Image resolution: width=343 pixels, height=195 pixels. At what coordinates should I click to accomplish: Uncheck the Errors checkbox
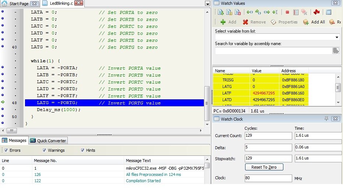click(x=6, y=150)
